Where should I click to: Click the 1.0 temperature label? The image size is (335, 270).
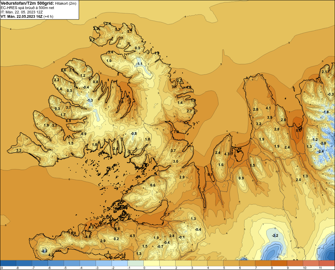(109, 61)
